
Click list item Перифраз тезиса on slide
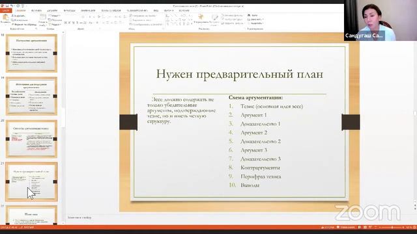(x=261, y=176)
